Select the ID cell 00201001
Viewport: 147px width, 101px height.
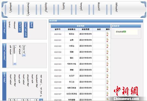pos(58,40)
